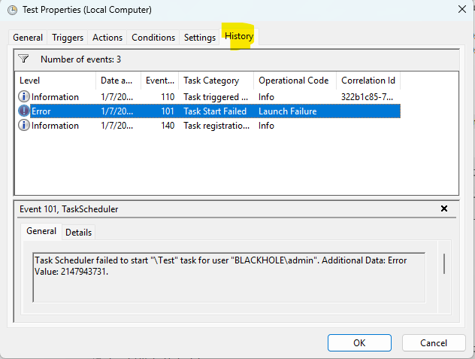This screenshot has width=475, height=359.
Task: Sort by the Correlation Id column header
Action: pos(368,81)
